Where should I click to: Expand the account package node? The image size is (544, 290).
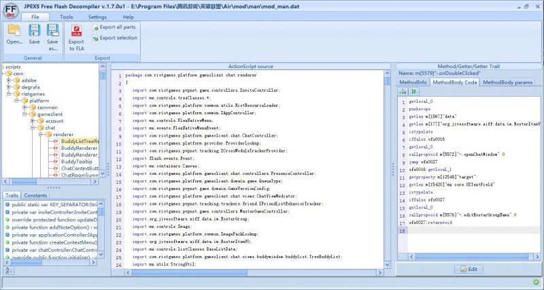tap(33, 121)
